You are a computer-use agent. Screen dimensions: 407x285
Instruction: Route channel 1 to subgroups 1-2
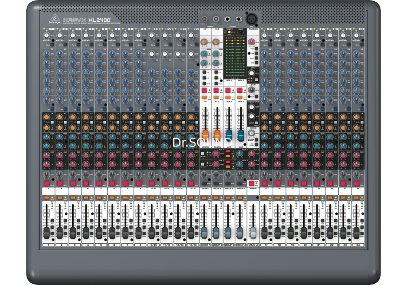click(x=52, y=221)
